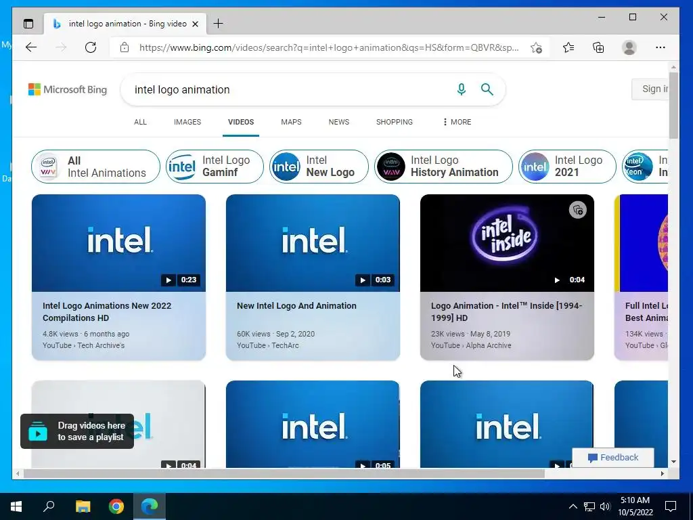The image size is (693, 520).
Task: Open the volume control tray icon
Action: coord(605,506)
